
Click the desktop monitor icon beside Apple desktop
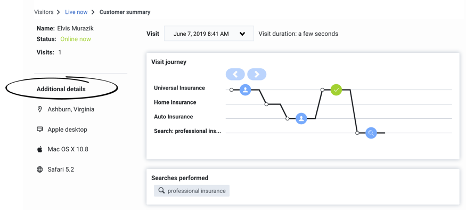click(39, 130)
